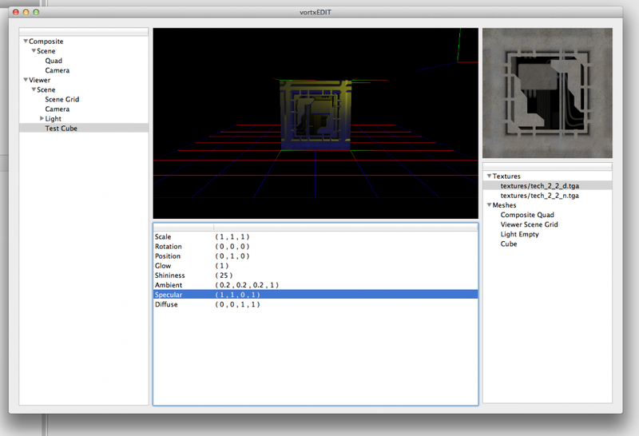Click the Specular value ( 1 , 1 , 0 , 1 )
The width and height of the screenshot is (639, 436).
237,295
